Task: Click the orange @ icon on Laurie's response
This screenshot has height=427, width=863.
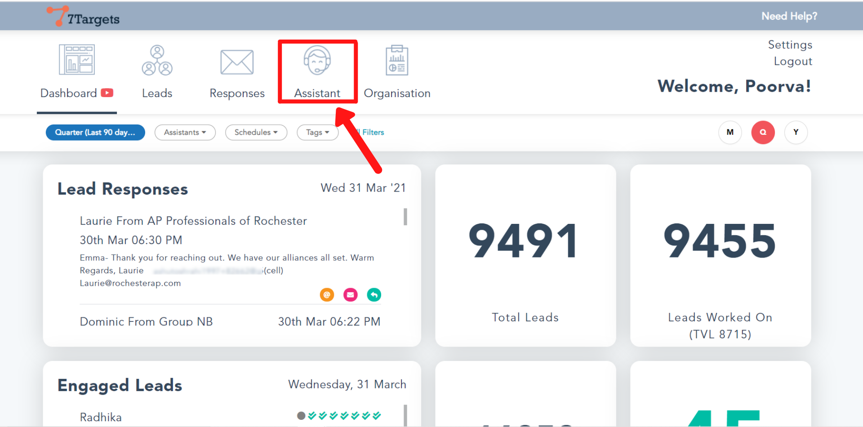Action: click(327, 295)
